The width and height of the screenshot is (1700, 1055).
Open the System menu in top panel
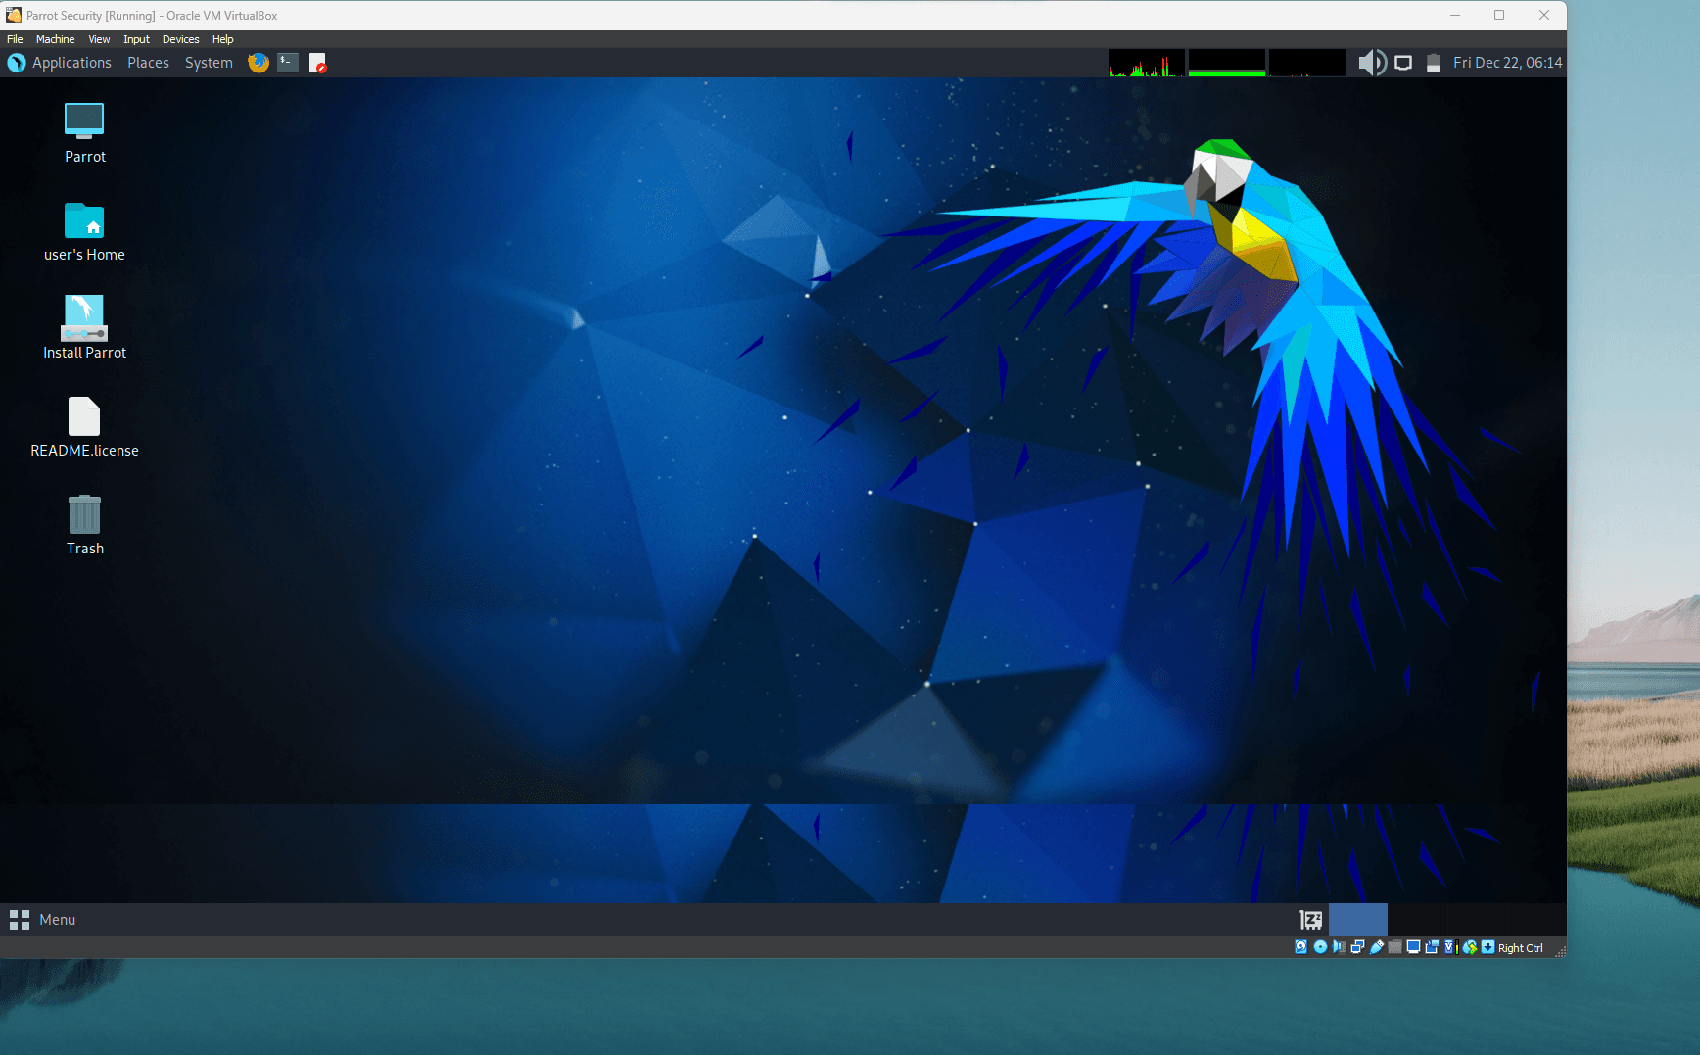coord(209,63)
